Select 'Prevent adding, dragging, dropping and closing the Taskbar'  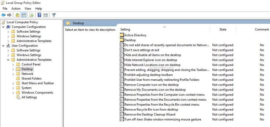pos(167,70)
